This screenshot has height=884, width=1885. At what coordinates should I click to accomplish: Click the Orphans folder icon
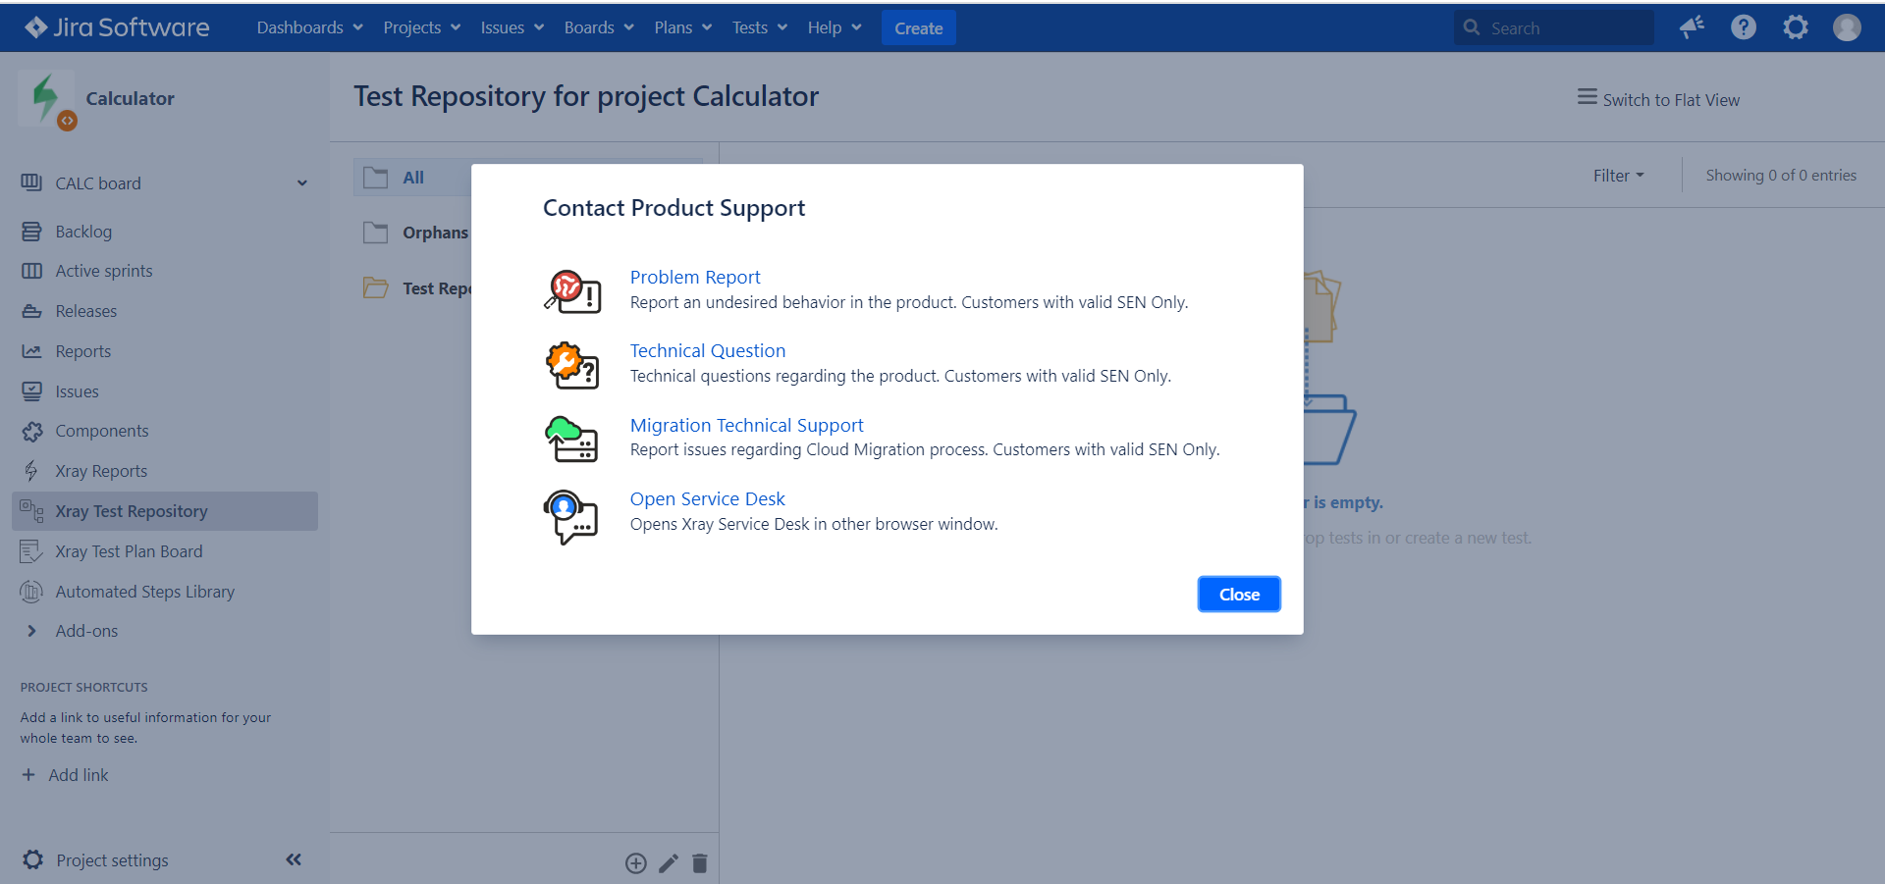(375, 233)
